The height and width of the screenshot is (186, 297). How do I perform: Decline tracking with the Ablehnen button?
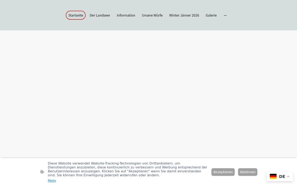tap(247, 172)
